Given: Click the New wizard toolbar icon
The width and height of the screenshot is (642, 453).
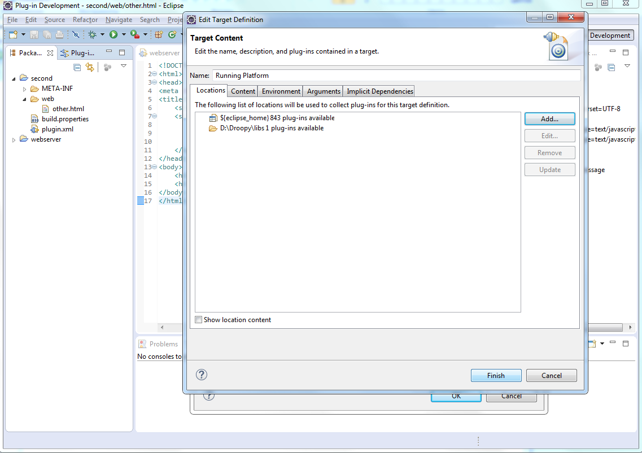Looking at the screenshot, I should 13,35.
